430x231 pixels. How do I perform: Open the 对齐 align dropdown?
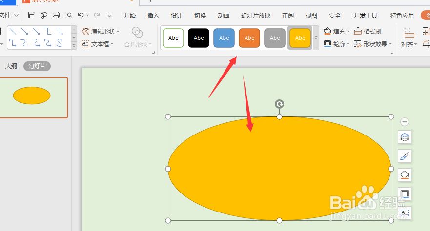409,37
